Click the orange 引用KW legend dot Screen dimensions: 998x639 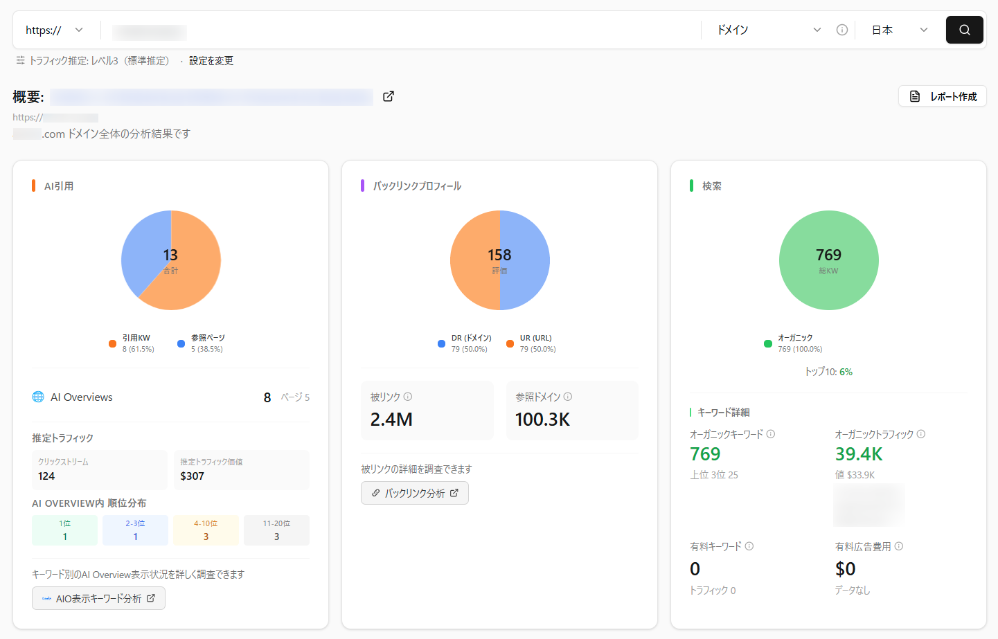(x=112, y=343)
